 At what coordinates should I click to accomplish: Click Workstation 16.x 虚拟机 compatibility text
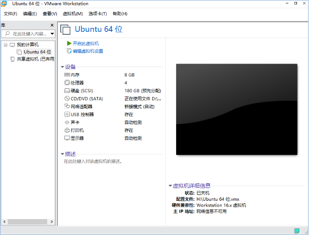(x=221, y=205)
